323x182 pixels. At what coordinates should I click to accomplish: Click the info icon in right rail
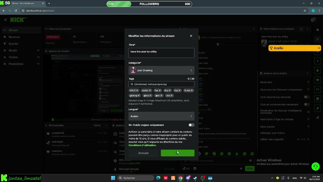(x=318, y=30)
